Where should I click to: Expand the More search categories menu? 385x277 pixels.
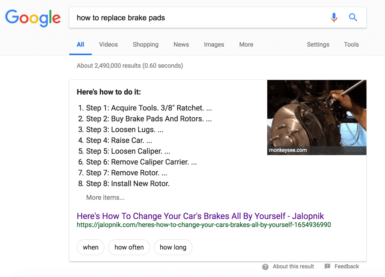click(246, 45)
